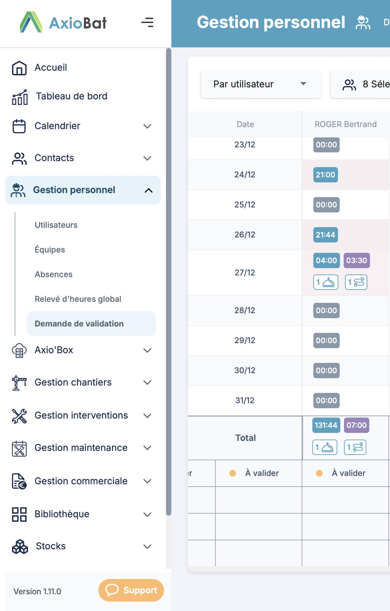Click the Stocks boxes icon

pos(20,546)
